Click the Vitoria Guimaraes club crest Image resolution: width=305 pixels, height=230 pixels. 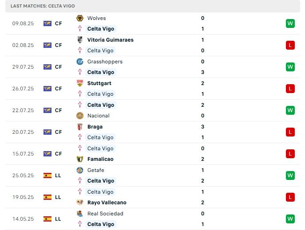click(x=80, y=40)
